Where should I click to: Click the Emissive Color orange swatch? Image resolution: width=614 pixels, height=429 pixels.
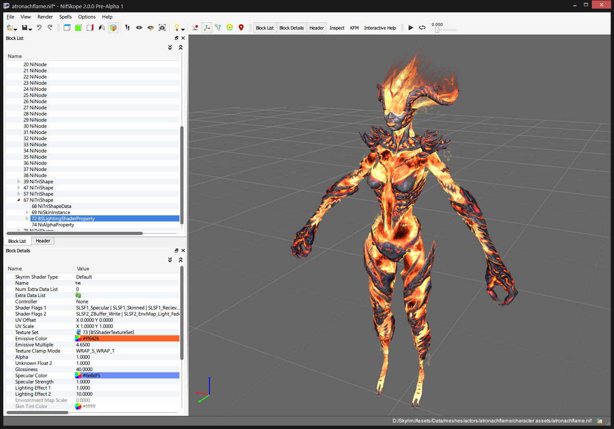(x=128, y=339)
